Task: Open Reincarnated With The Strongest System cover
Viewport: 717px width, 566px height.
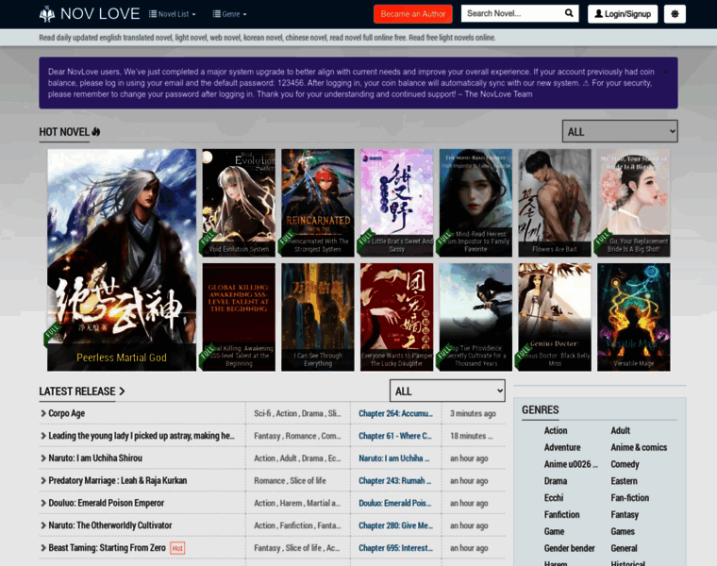Action: pos(318,203)
